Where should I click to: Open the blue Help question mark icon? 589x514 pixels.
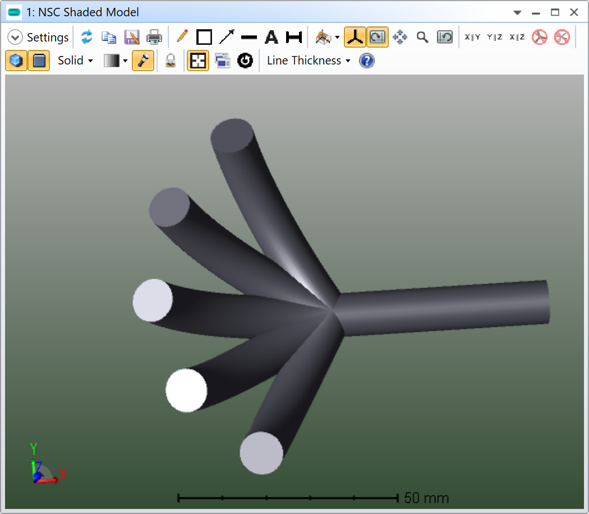pyautogui.click(x=366, y=61)
